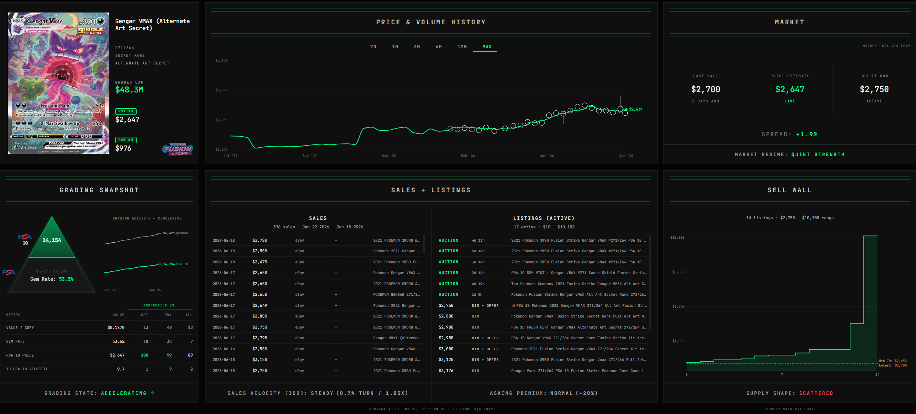The image size is (916, 414).
Task: Select the VALUE / COPY metric row
Action: pyautogui.click(x=99, y=328)
